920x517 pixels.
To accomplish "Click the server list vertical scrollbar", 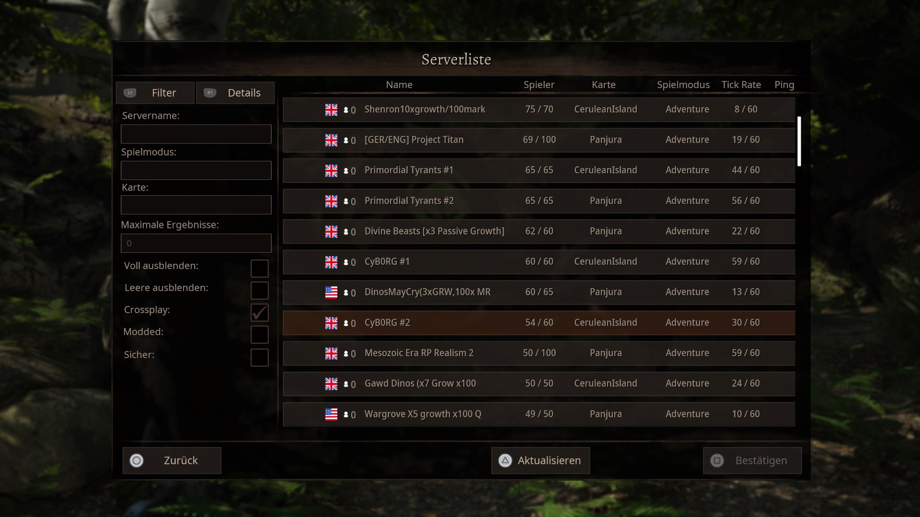I will (799, 141).
